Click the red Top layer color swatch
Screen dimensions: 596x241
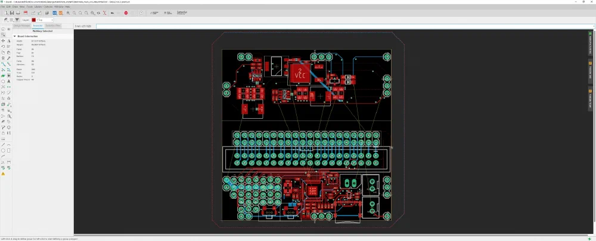(34, 20)
